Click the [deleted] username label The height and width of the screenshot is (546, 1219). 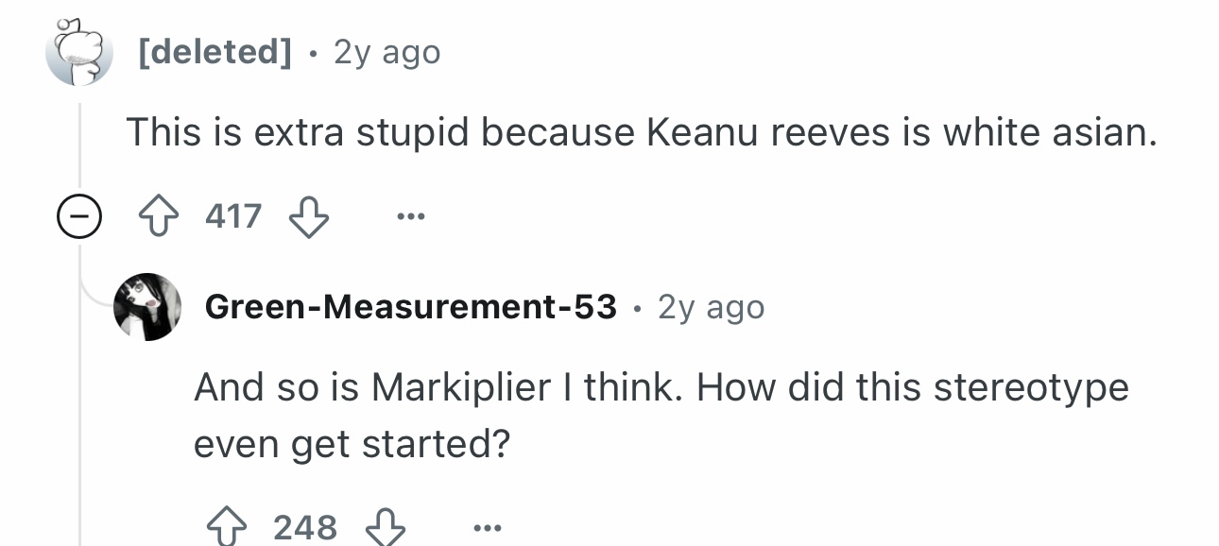pyautogui.click(x=215, y=52)
